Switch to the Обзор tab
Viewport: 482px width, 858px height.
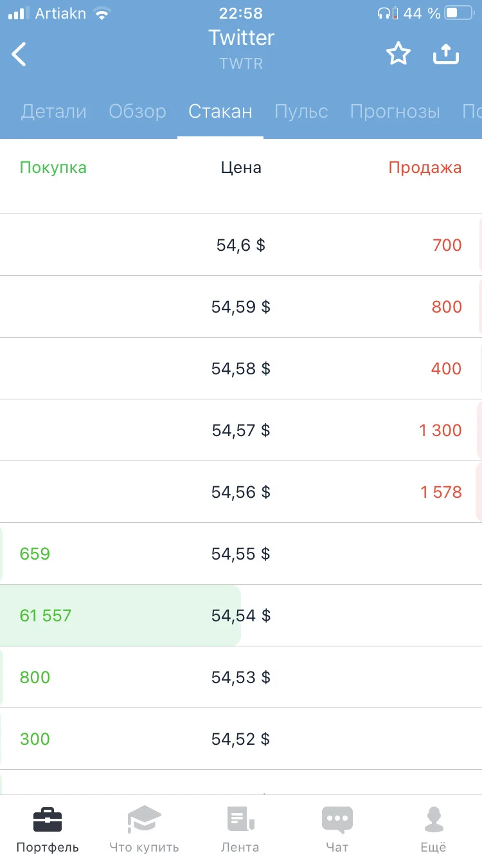click(x=138, y=111)
